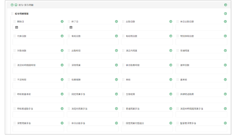The height and width of the screenshot is (139, 239).
Task: Click the drag handle beside 基本給
Action: click(177, 79)
